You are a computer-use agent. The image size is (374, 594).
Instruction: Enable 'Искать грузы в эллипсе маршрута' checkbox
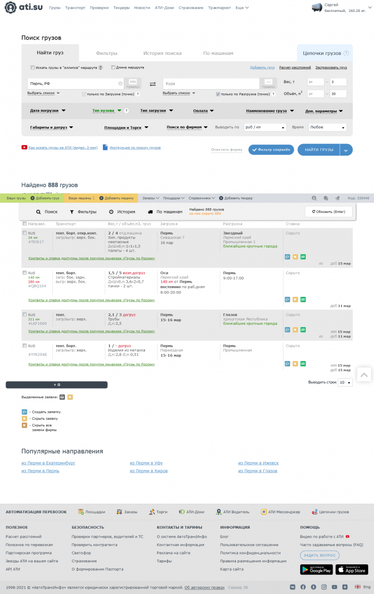pyautogui.click(x=33, y=67)
